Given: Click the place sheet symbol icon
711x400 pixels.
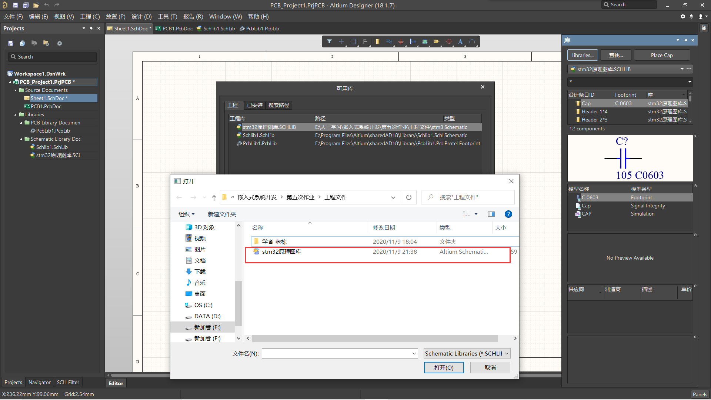Looking at the screenshot, I should pyautogui.click(x=425, y=41).
